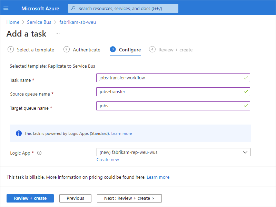
Task: Click green checkmark in Task name field
Action: 246,78
